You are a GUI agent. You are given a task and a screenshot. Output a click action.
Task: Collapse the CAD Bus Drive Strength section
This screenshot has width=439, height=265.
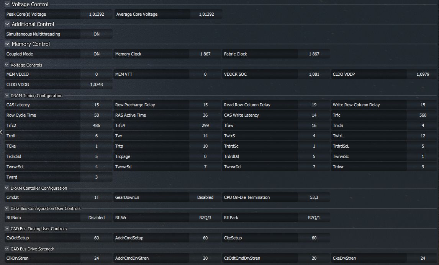(7, 249)
